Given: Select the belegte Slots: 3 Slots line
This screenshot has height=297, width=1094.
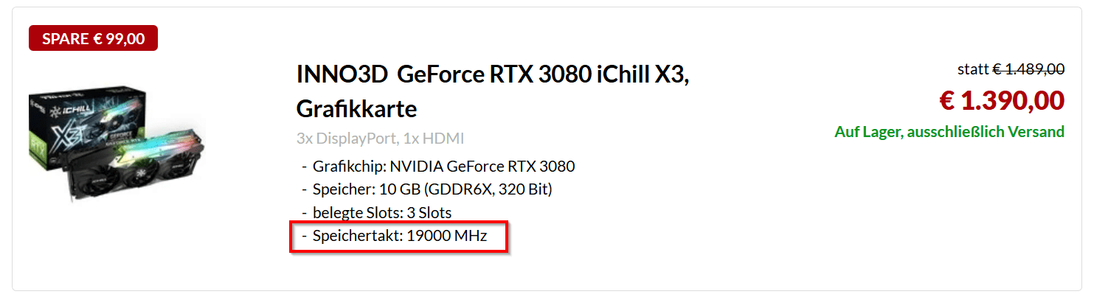Looking at the screenshot, I should coord(381,213).
